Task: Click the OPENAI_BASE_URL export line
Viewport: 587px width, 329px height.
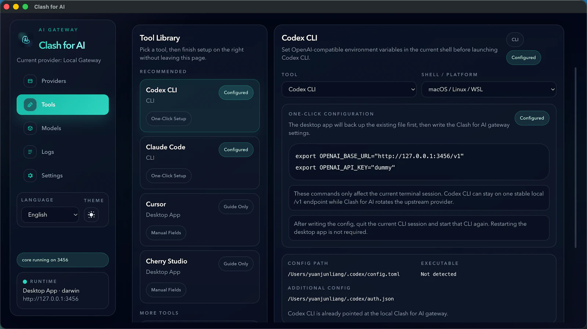Action: [x=380, y=156]
